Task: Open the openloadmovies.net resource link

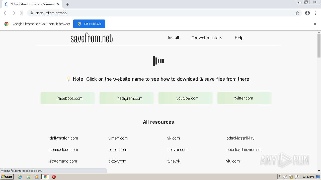Action: (244, 149)
